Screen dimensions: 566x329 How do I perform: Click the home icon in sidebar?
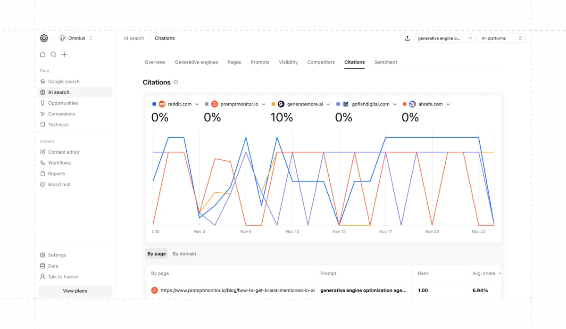point(43,55)
